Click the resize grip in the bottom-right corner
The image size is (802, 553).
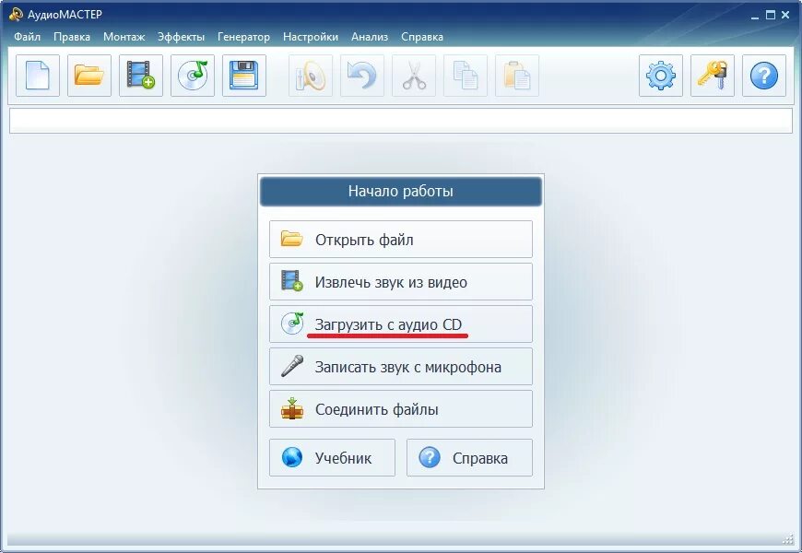click(x=788, y=539)
